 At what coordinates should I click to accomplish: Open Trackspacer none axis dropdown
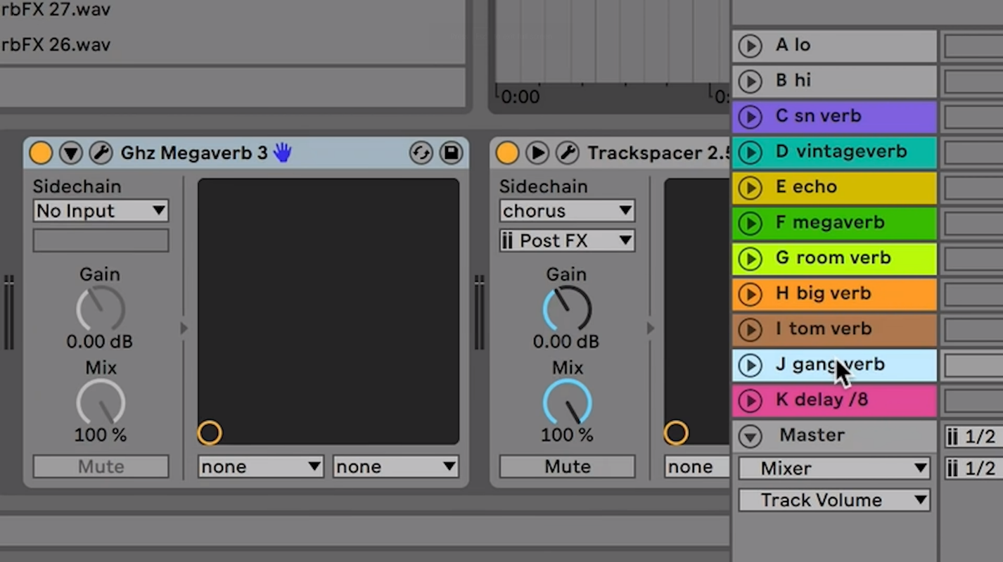click(696, 466)
